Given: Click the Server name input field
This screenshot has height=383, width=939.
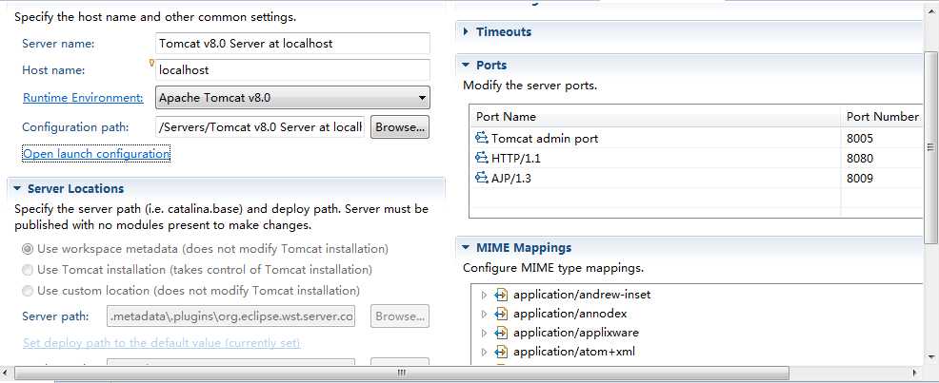Looking at the screenshot, I should 292,43.
